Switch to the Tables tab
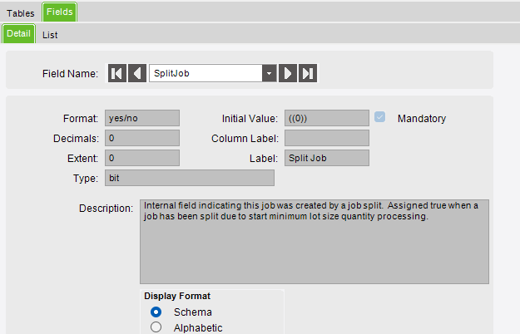 pos(21,13)
